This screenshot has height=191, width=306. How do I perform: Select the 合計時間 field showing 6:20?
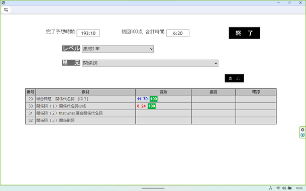tap(178, 33)
